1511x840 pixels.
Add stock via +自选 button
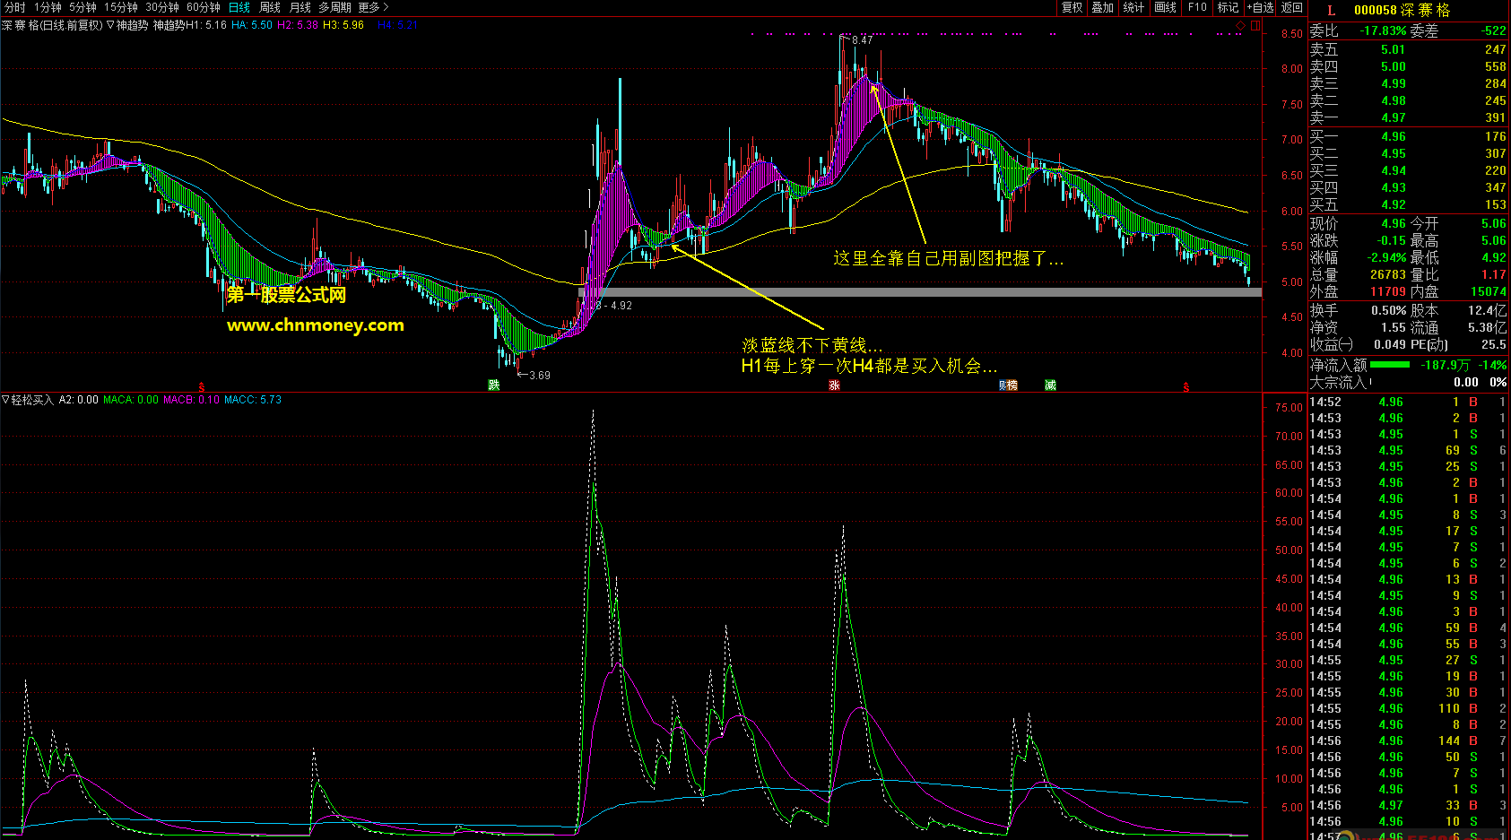1260,7
